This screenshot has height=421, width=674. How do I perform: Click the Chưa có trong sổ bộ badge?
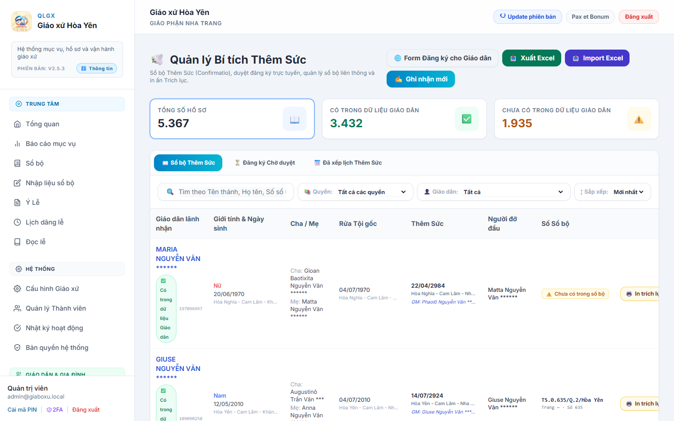[575, 294]
